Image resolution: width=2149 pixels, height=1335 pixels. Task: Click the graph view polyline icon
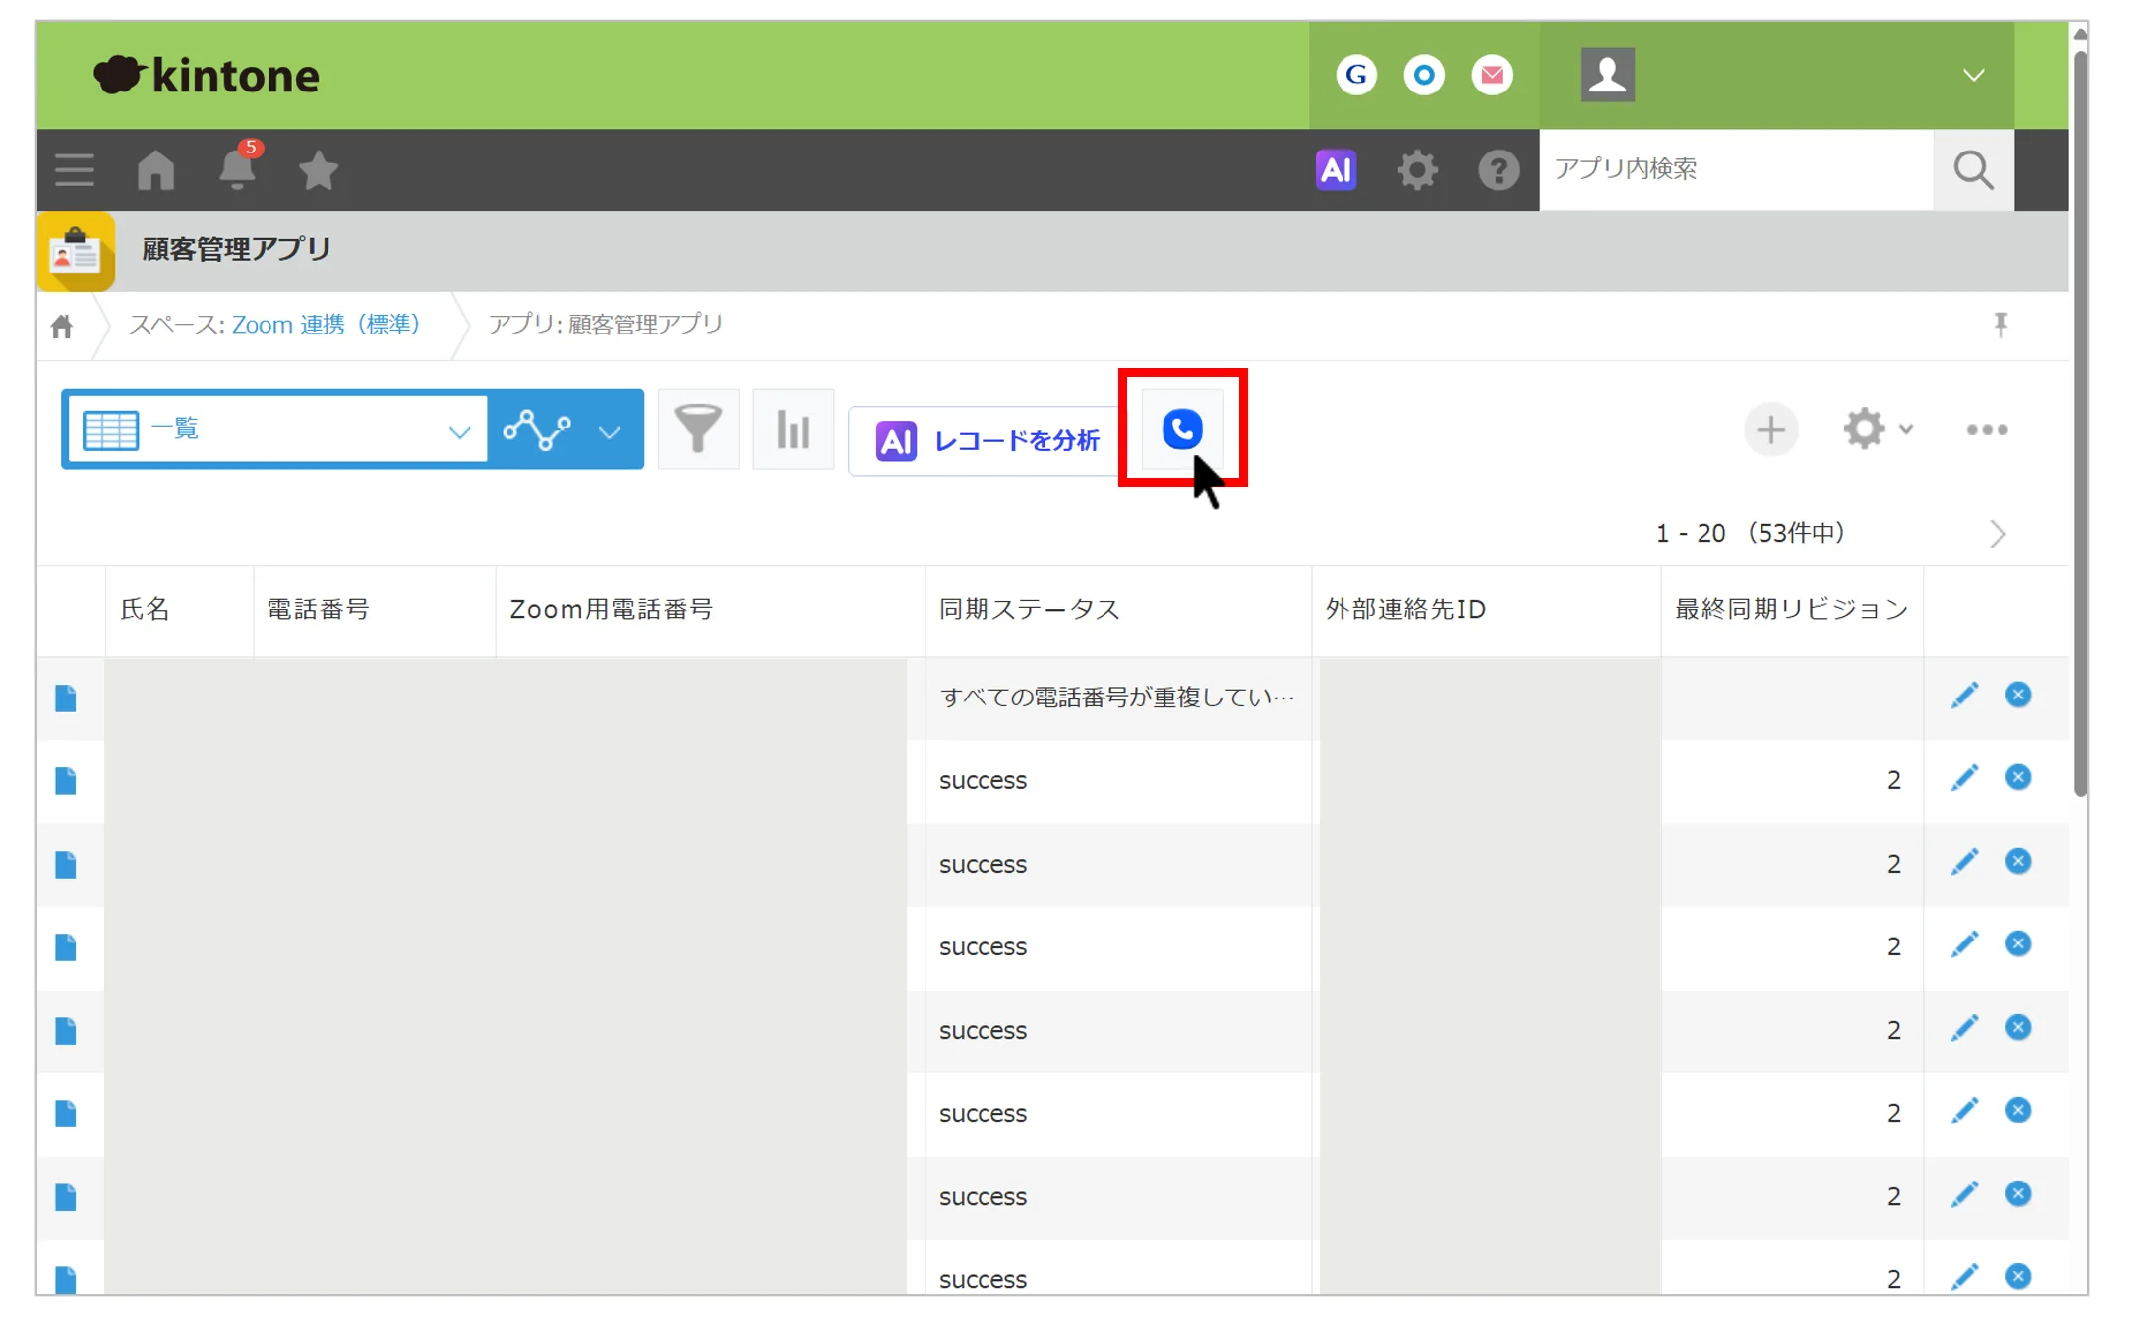537,430
